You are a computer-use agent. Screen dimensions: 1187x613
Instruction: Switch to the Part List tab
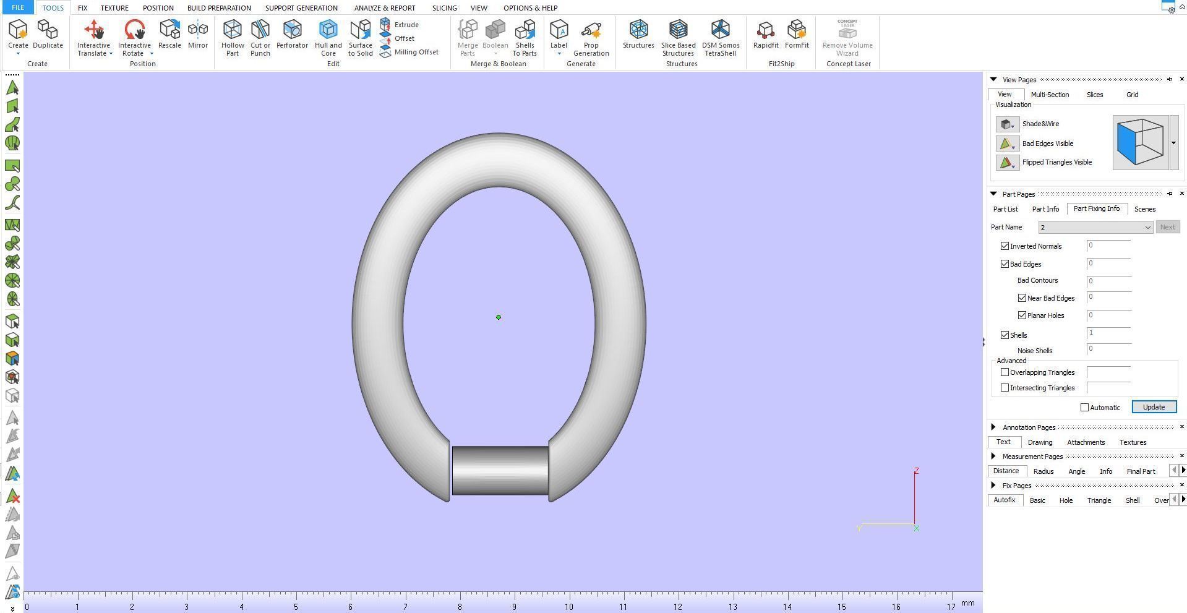pyautogui.click(x=1005, y=209)
